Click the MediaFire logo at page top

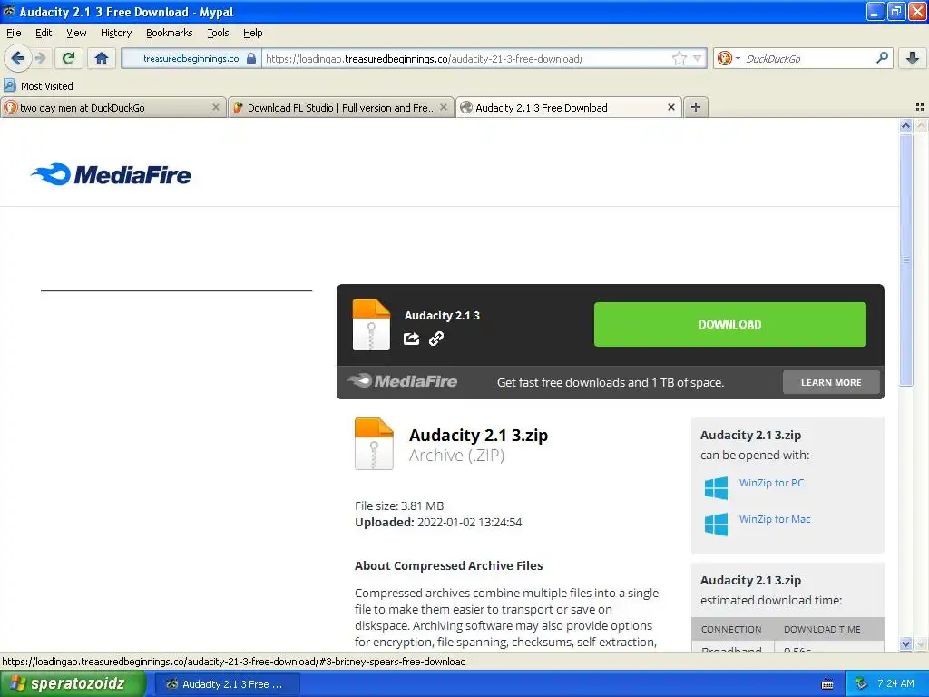click(x=111, y=174)
